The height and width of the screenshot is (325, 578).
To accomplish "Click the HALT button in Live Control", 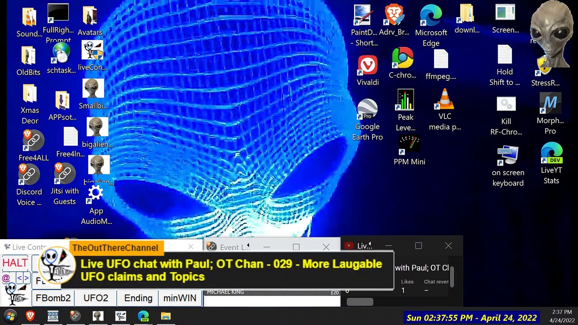I will click(15, 263).
